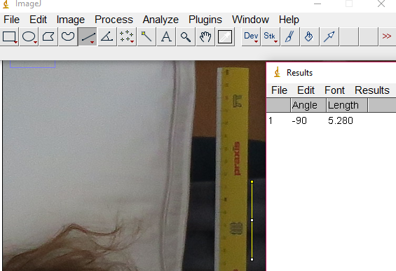Select the Polygon selection tool
Image resolution: width=396 pixels, height=271 pixels.
pyautogui.click(x=48, y=37)
